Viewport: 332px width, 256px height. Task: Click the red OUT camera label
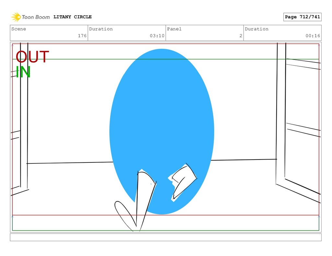pos(32,57)
